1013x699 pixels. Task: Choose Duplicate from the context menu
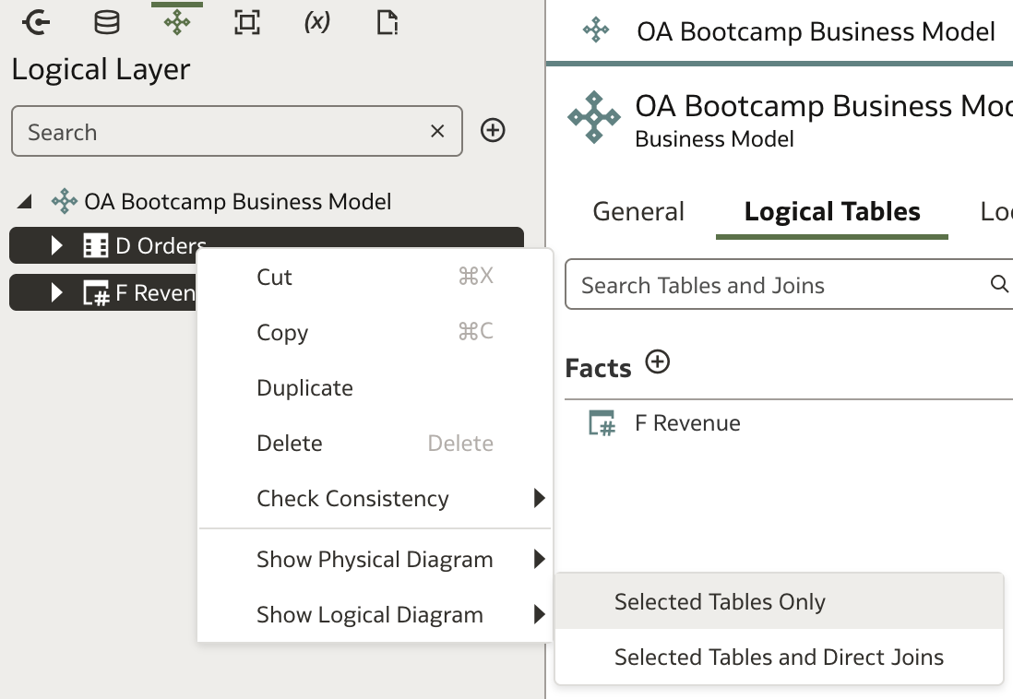point(375,387)
